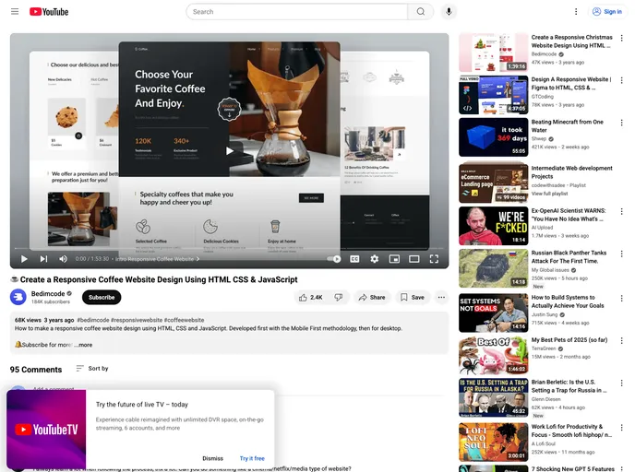
Task: Open the YouTubeTV promo image
Action: [46, 429]
